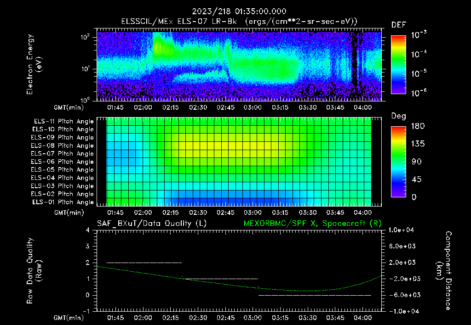
Task: Click the 02:30 tick under pitch angle panel
Action: point(198,213)
